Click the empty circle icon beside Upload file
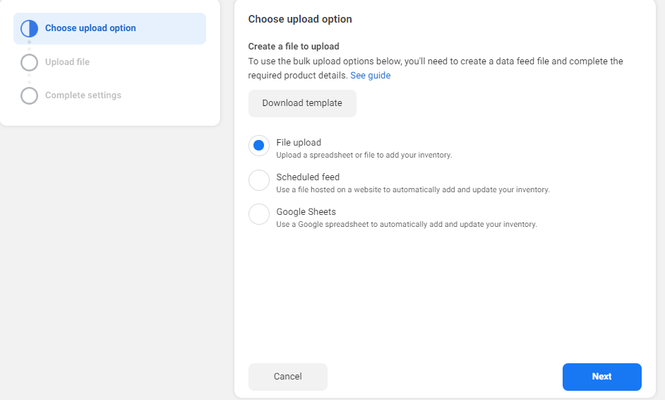 (x=29, y=62)
